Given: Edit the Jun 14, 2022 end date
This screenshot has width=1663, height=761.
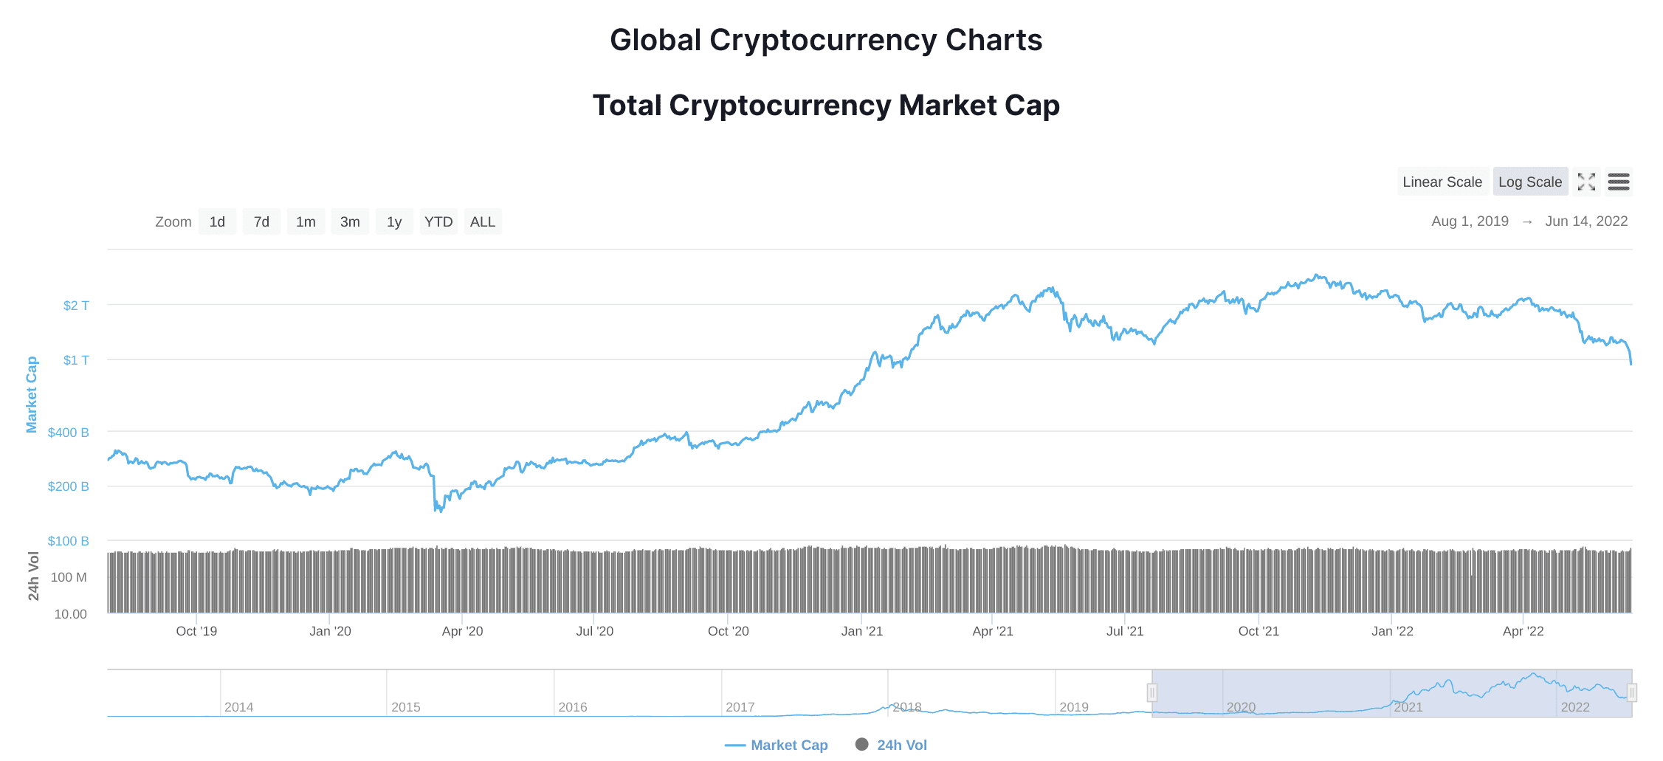Looking at the screenshot, I should coord(1586,221).
